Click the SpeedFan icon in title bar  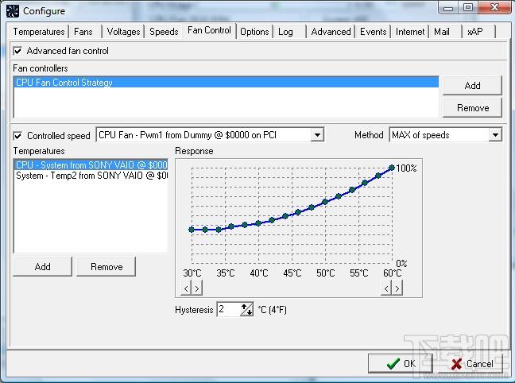pos(13,11)
